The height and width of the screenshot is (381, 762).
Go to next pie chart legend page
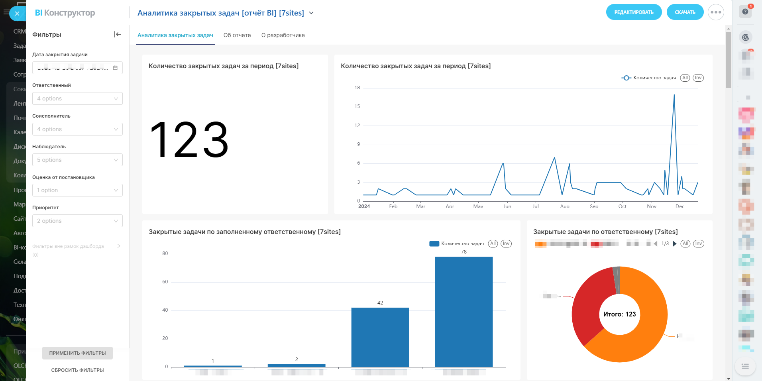675,244
